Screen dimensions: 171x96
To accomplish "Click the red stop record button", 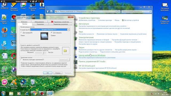I will pos(42,1).
